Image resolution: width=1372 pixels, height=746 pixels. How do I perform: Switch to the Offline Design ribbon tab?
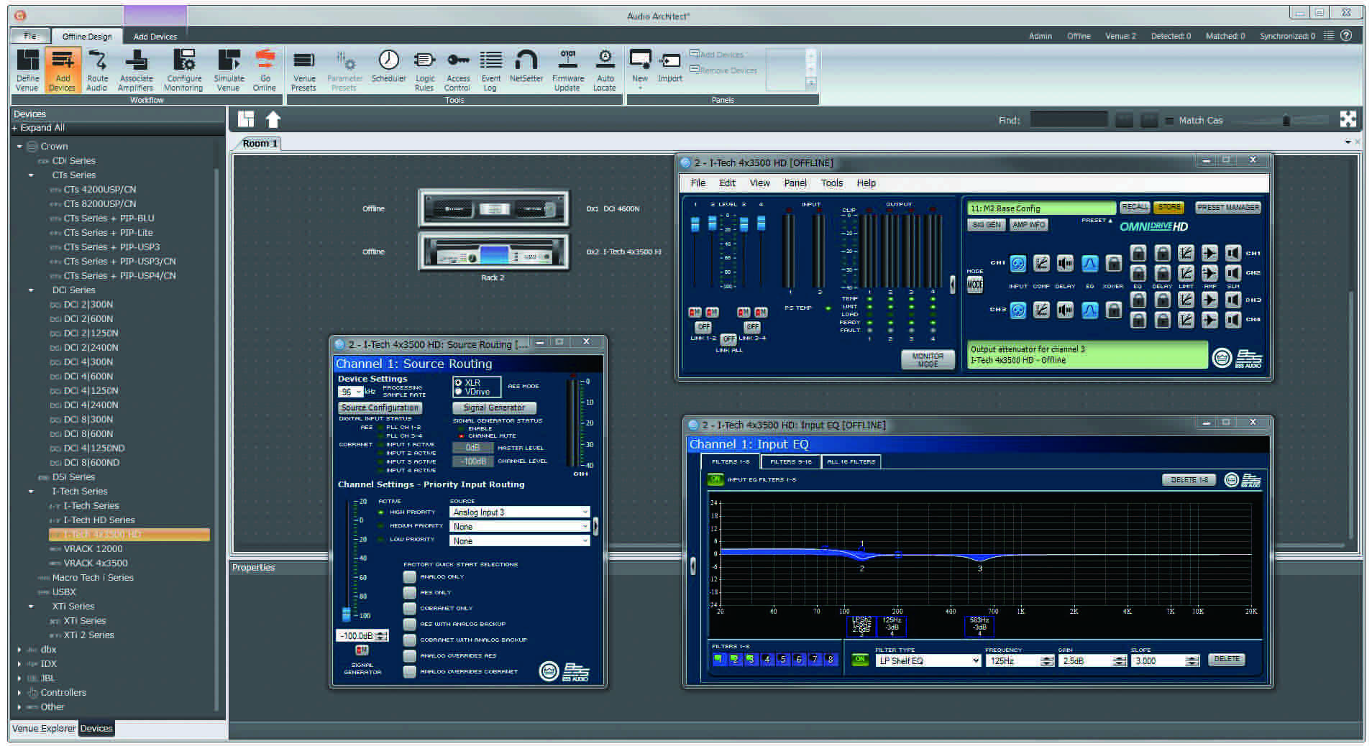[86, 36]
